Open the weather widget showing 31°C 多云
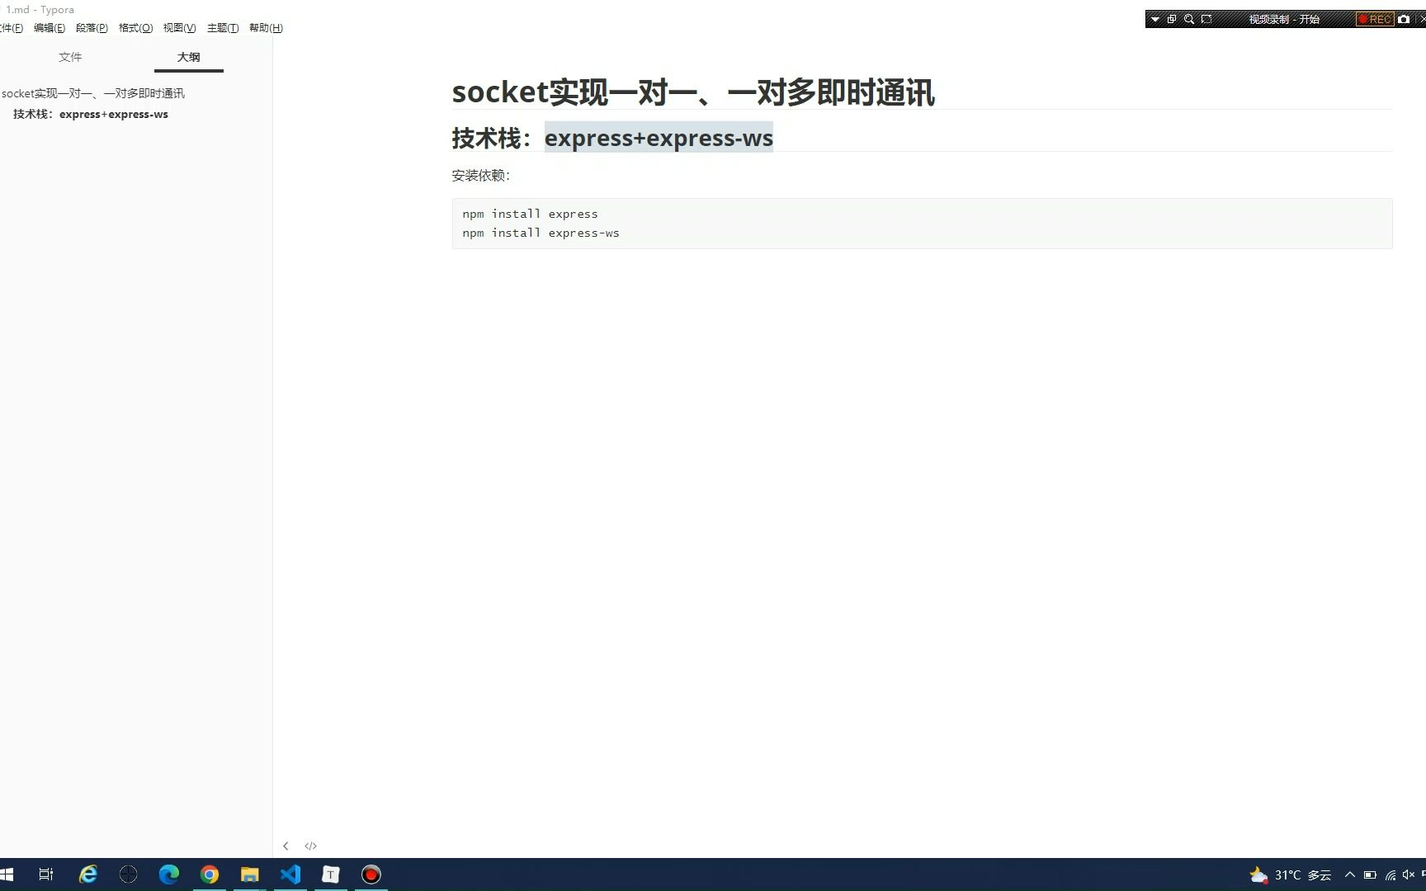The width and height of the screenshot is (1426, 891). coord(1291,874)
